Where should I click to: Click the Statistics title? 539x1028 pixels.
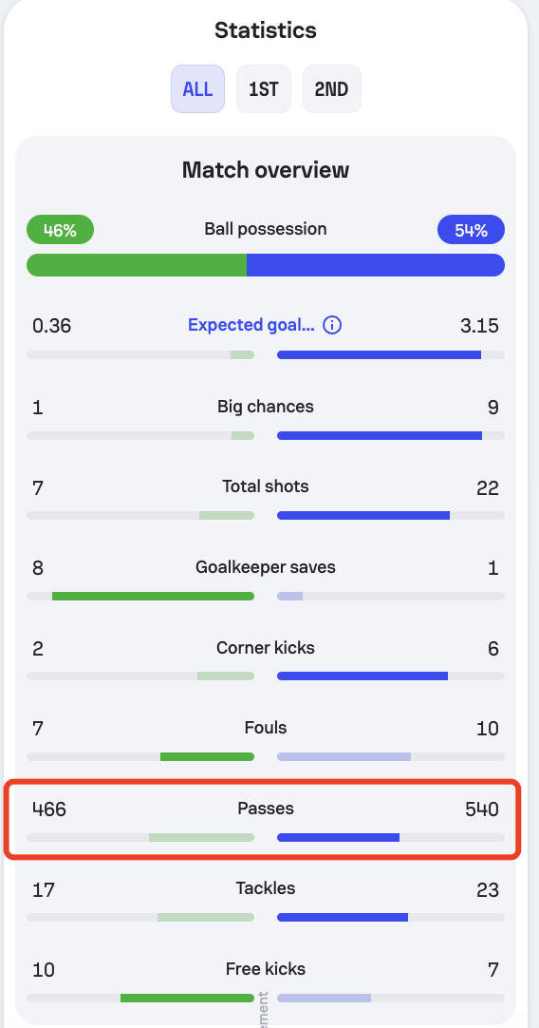(266, 30)
